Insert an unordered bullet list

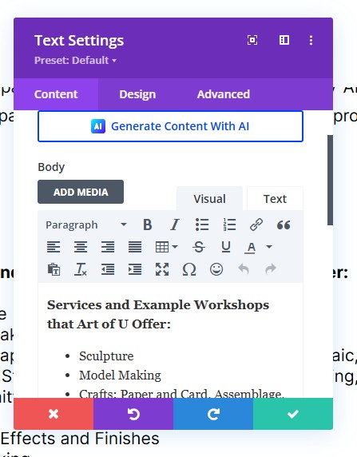click(x=202, y=225)
